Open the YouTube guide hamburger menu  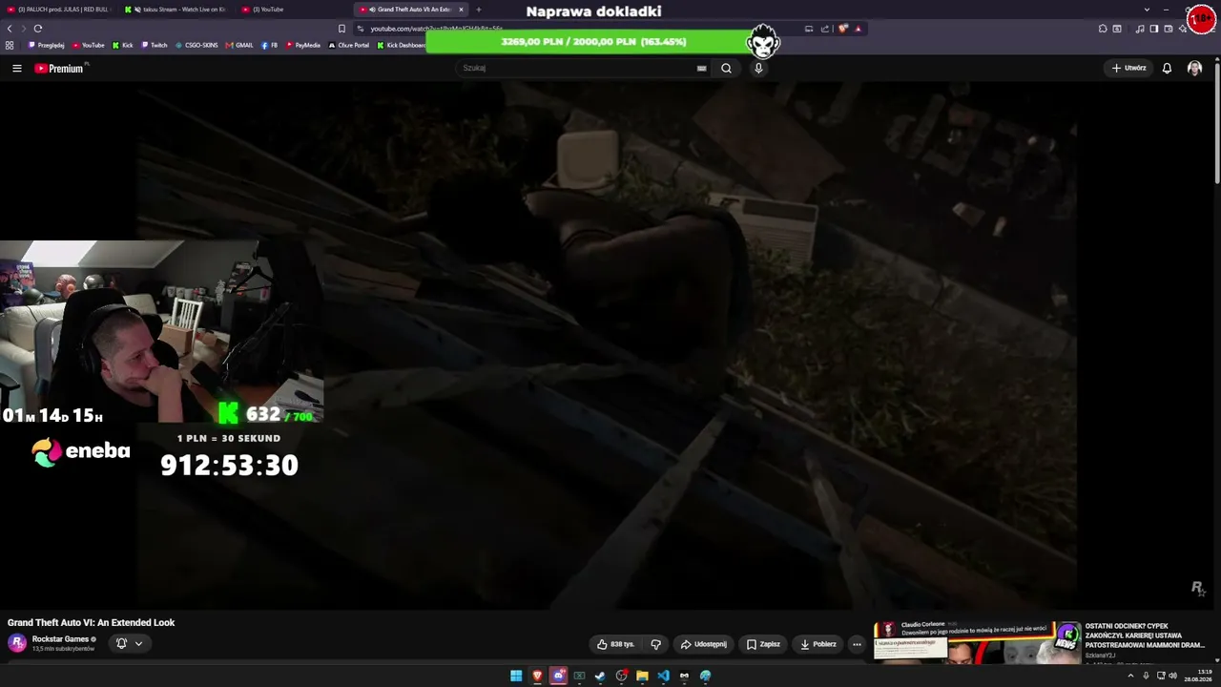click(x=16, y=69)
